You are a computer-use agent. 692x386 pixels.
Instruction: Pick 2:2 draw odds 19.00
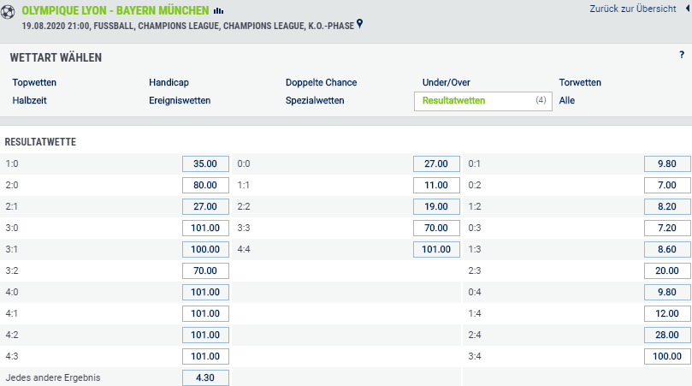point(436,206)
